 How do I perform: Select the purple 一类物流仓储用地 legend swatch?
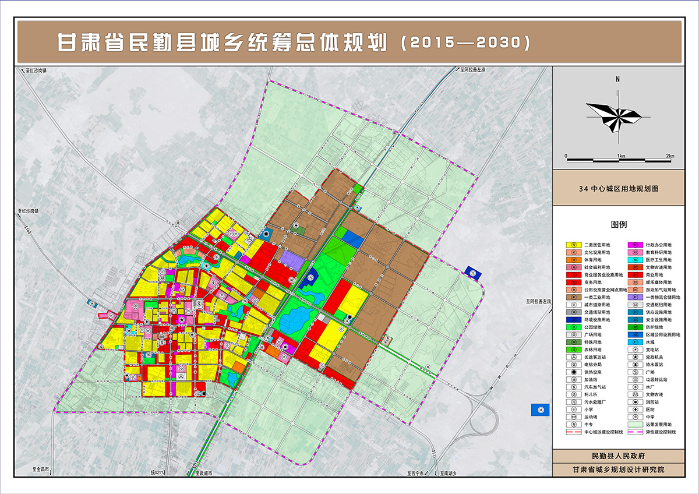pos(636,297)
